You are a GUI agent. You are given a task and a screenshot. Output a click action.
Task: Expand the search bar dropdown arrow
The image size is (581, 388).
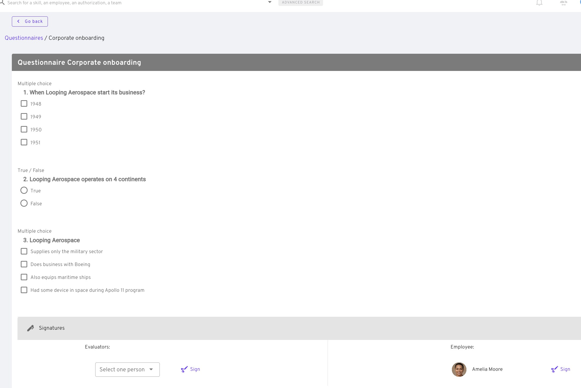(270, 2)
